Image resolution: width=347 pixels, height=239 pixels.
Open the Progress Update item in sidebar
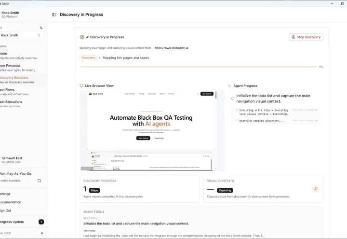coord(22,222)
